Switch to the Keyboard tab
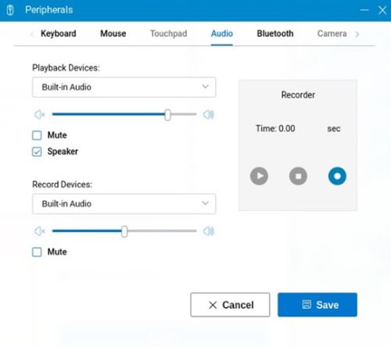The width and height of the screenshot is (391, 347). click(x=59, y=34)
